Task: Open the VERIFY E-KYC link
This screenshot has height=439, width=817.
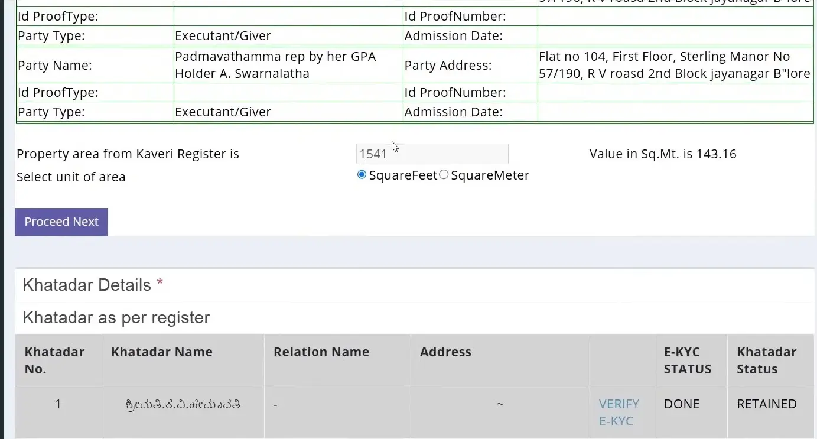Action: (619, 412)
